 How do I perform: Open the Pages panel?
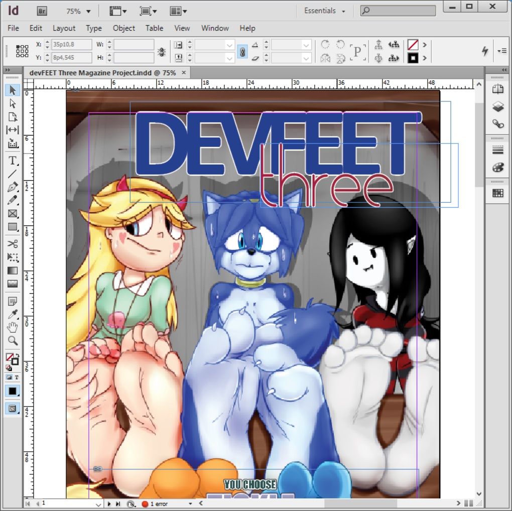point(498,89)
